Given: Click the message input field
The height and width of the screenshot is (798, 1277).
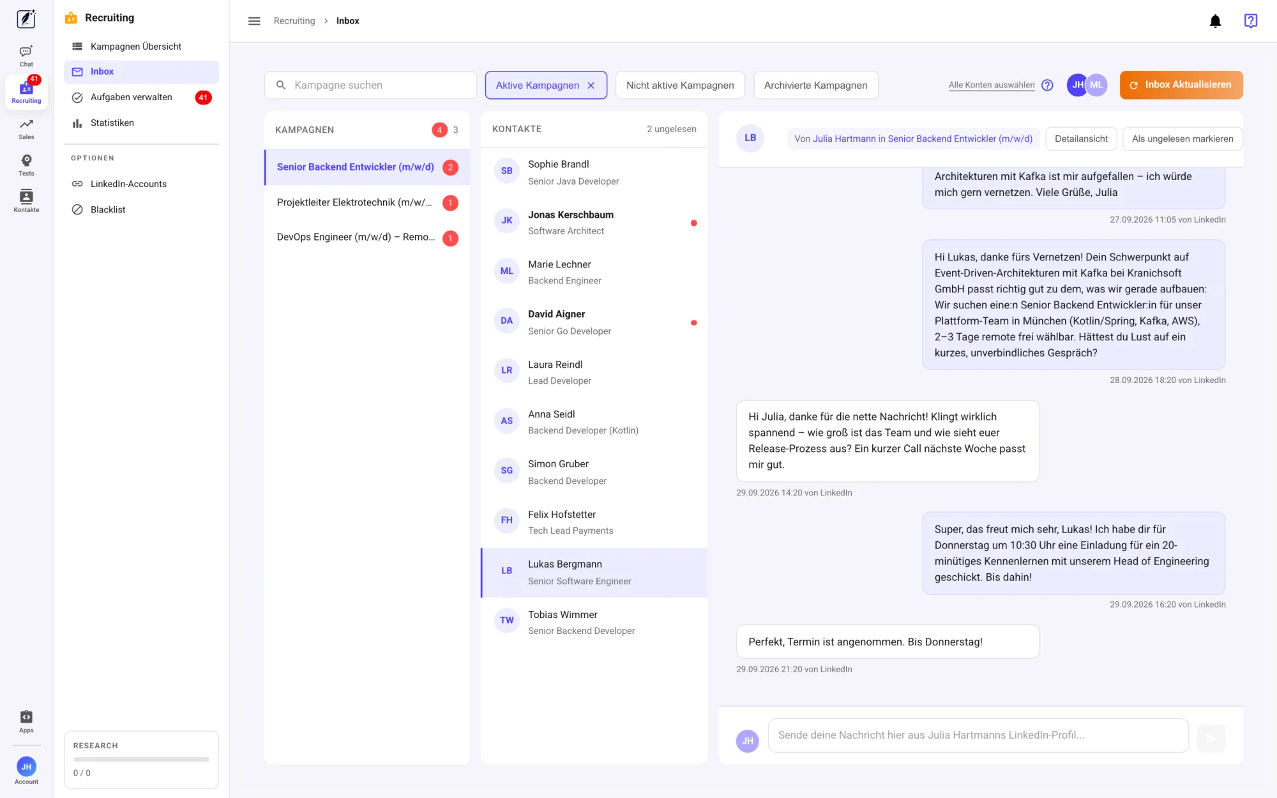Looking at the screenshot, I should [978, 735].
